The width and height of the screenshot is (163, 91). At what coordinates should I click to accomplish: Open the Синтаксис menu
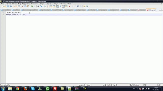coord(35,4)
